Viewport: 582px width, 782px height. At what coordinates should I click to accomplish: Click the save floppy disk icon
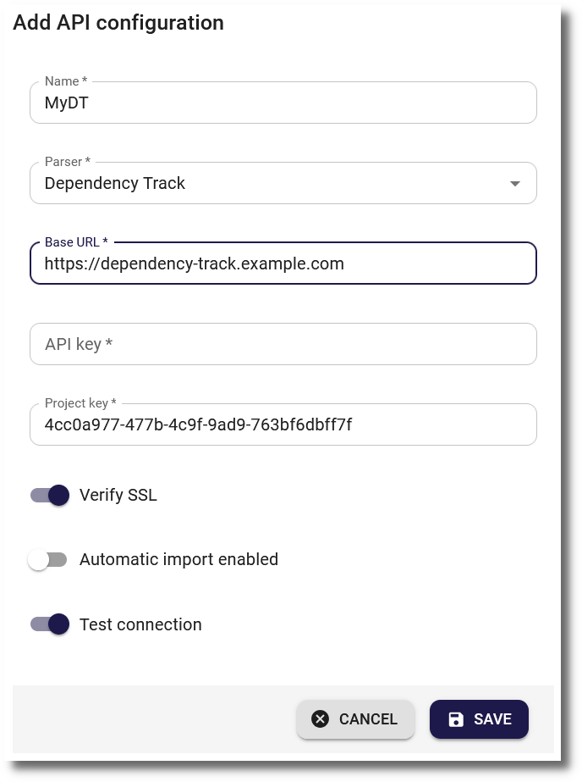pyautogui.click(x=456, y=718)
